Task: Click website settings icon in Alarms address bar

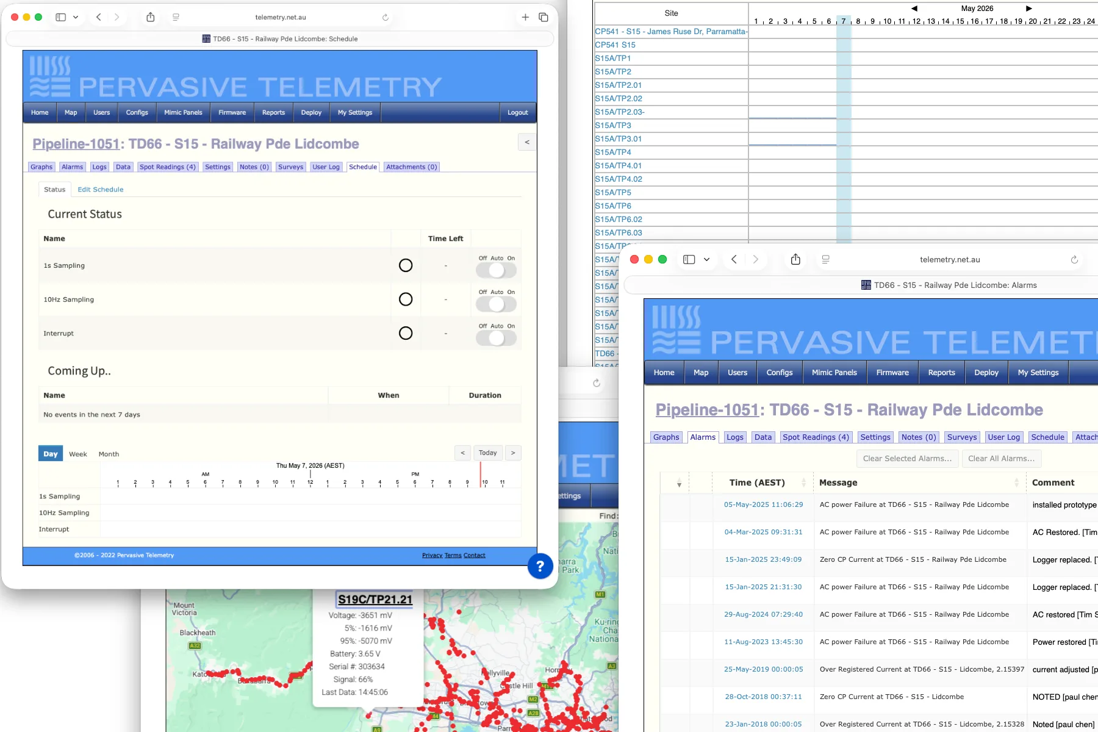Action: click(x=825, y=259)
